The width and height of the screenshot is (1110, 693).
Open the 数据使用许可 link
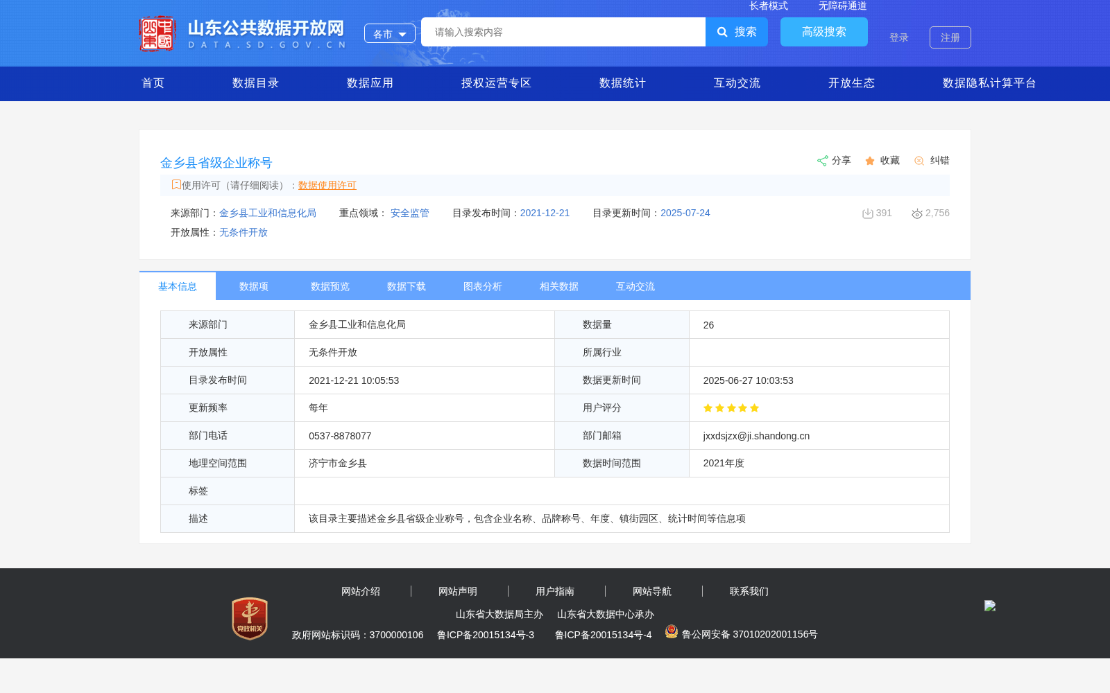tap(327, 185)
